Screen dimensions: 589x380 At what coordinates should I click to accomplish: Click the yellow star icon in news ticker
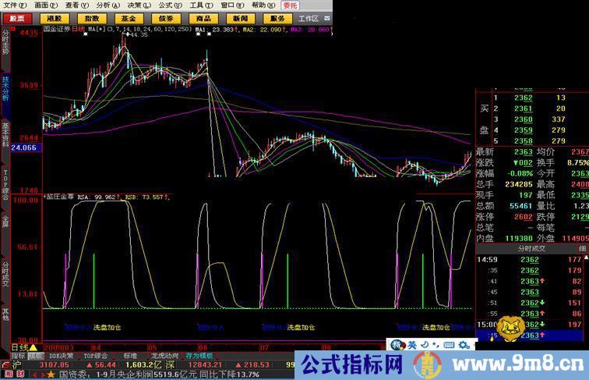click(51, 374)
